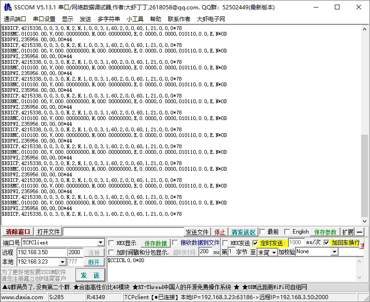Click the scrollbar down arrow in receive window
The image size is (370, 302).
(365, 221)
